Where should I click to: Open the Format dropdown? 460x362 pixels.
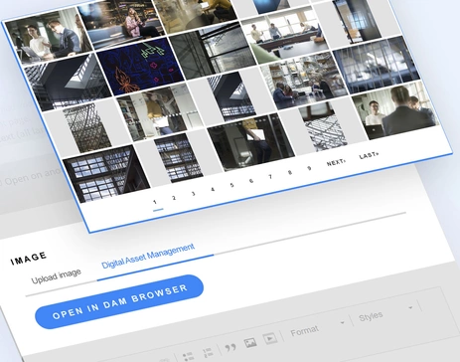pos(317,327)
